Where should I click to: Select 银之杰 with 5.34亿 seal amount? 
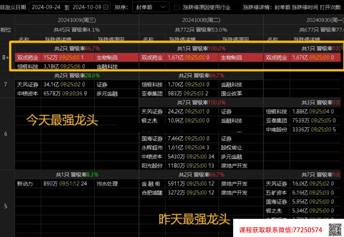click(x=274, y=211)
